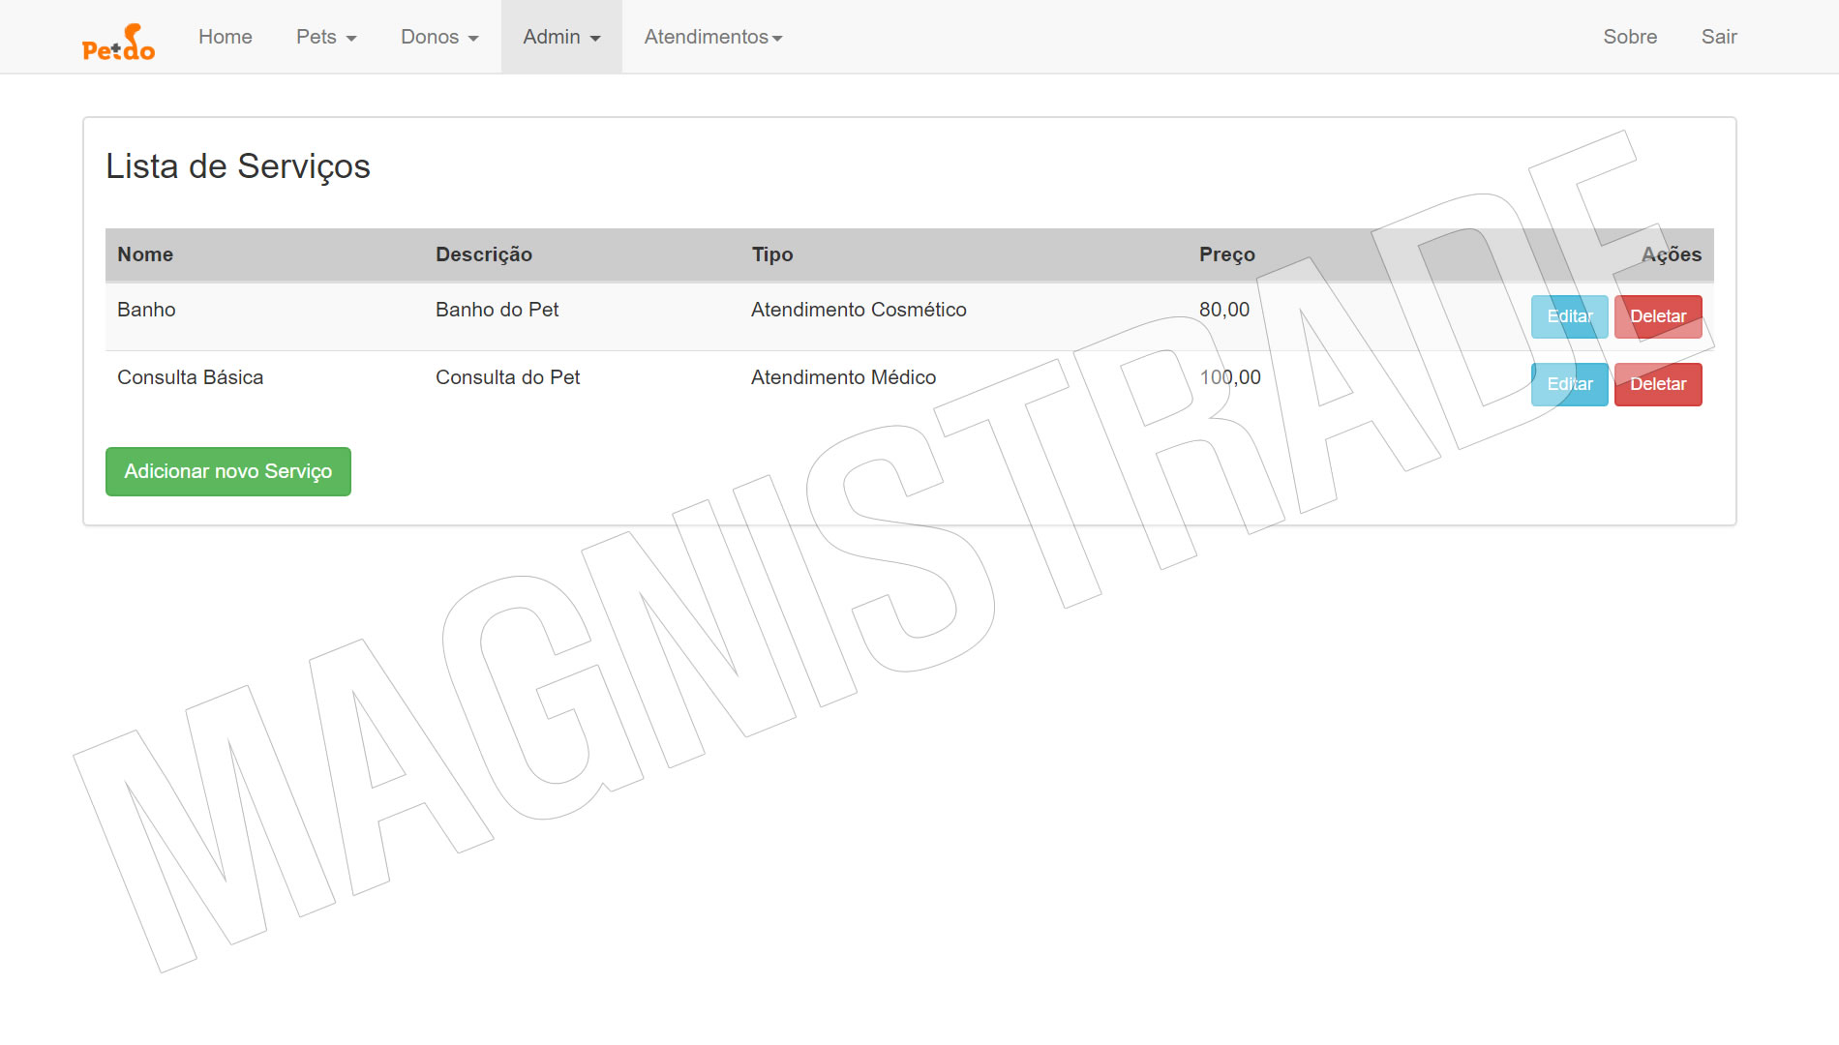Image resolution: width=1839 pixels, height=1045 pixels.
Task: Log out using Sair
Action: [1719, 37]
